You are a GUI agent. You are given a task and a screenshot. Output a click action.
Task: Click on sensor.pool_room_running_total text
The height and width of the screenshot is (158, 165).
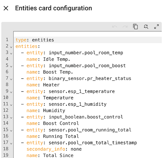[90, 130]
